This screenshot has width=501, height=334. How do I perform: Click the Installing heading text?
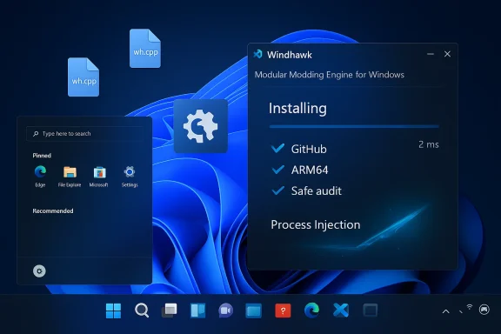point(297,109)
